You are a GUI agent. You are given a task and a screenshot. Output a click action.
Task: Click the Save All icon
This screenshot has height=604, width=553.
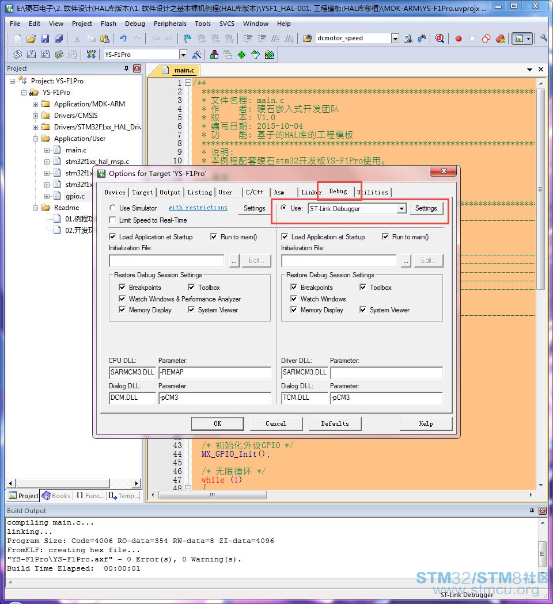(59, 38)
